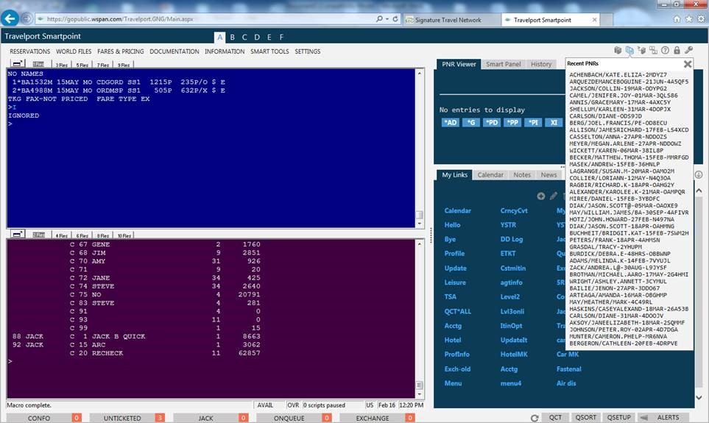Click the circled down-arrow icon right of News tab
This screenshot has width=709, height=423.
[x=699, y=174]
